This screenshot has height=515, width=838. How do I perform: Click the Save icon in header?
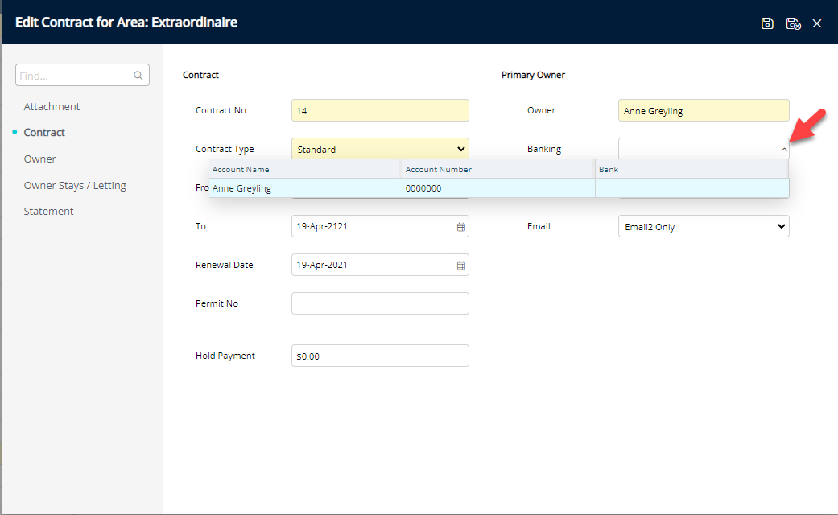click(x=767, y=23)
